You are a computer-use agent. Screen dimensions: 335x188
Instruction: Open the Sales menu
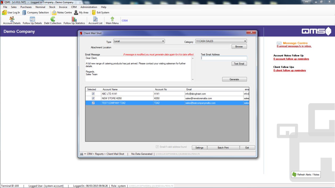pyautogui.click(x=14, y=7)
